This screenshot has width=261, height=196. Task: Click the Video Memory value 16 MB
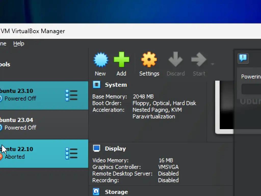click(166, 160)
